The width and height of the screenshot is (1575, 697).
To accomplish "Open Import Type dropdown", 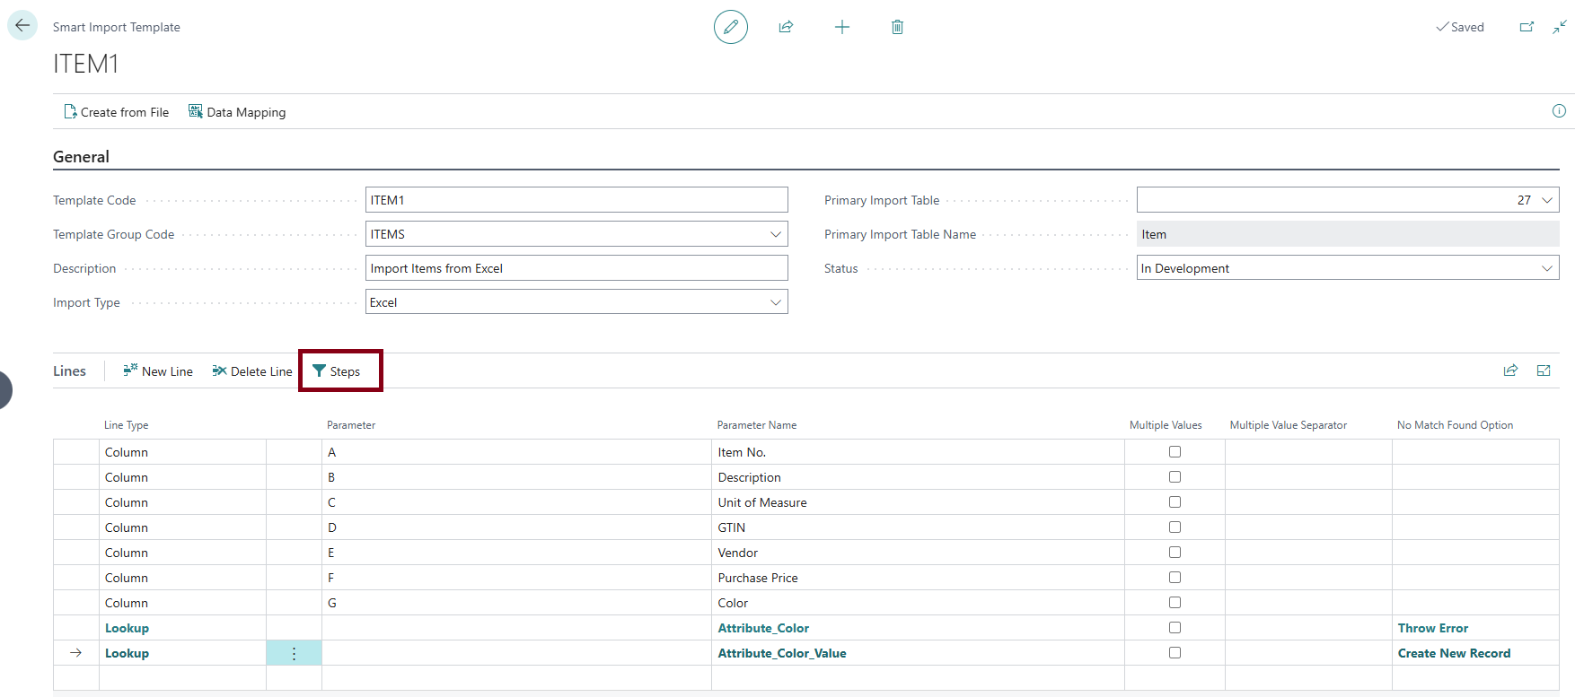I will tap(776, 302).
